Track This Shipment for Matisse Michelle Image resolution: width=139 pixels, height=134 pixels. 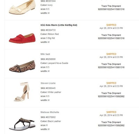(111, 122)
